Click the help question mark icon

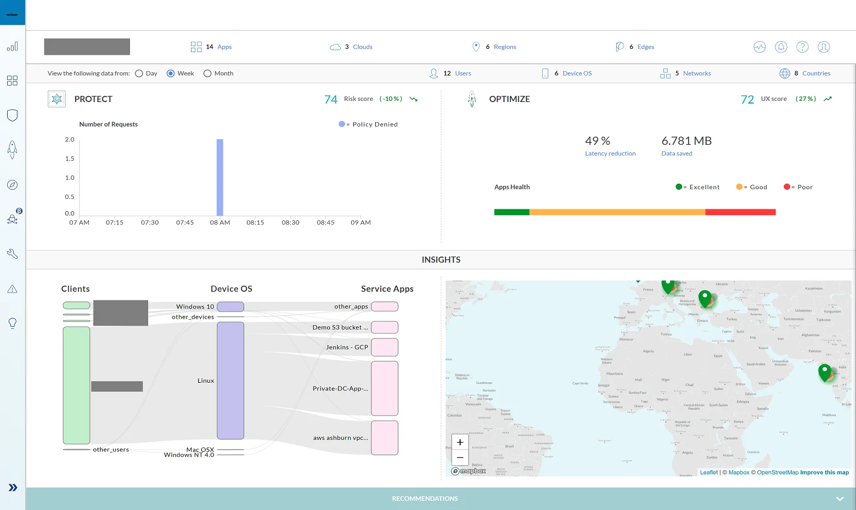coord(802,47)
